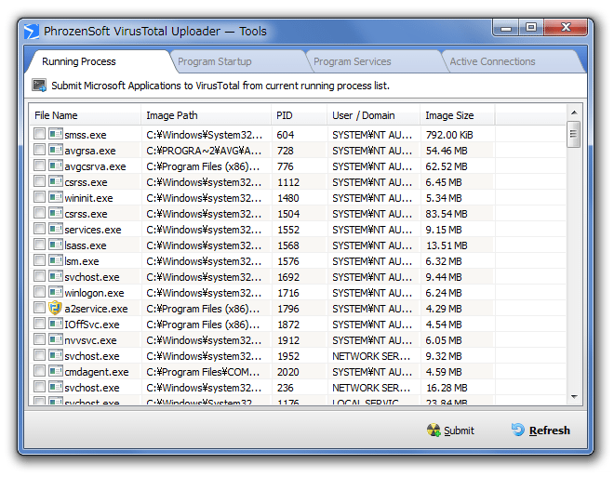Click the wininit.exe process icon
Screen dimensions: 614x477
click(x=56, y=197)
